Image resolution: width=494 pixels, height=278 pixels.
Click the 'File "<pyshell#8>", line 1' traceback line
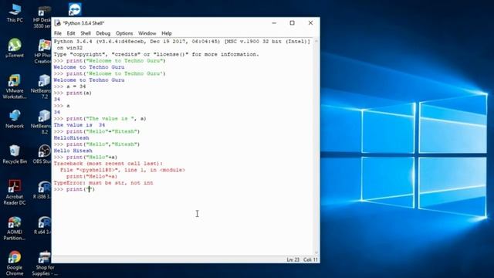tap(123, 170)
